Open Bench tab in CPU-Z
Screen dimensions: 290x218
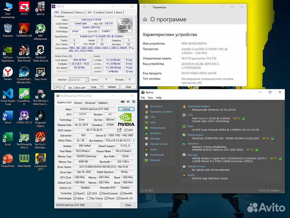tap(110, 13)
